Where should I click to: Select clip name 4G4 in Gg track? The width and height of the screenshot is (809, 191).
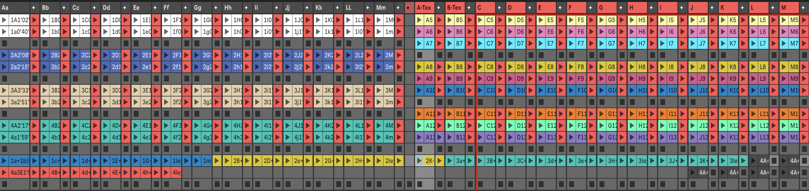pyautogui.click(x=207, y=126)
